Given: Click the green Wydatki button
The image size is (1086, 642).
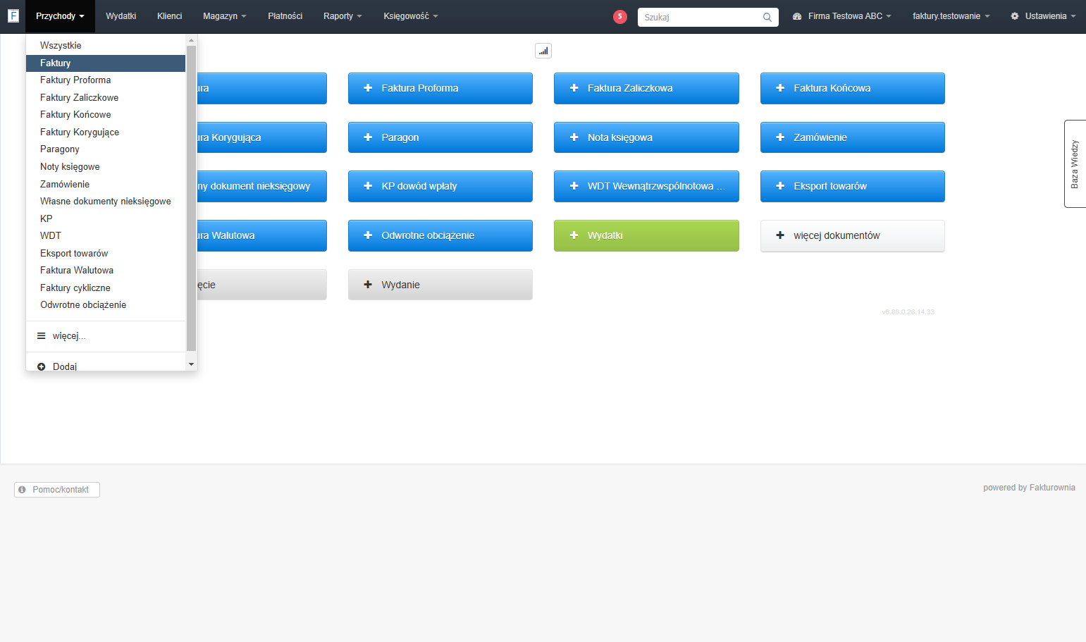Looking at the screenshot, I should tap(646, 235).
